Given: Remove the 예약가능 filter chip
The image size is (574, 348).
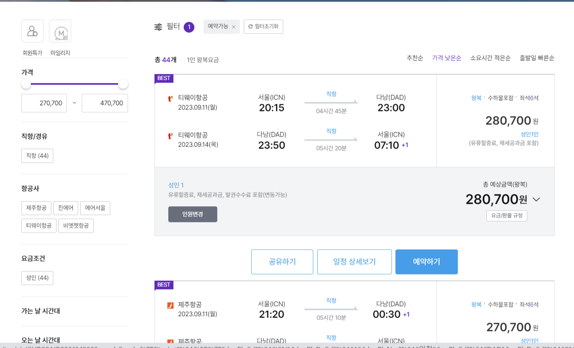Looking at the screenshot, I should tap(234, 26).
